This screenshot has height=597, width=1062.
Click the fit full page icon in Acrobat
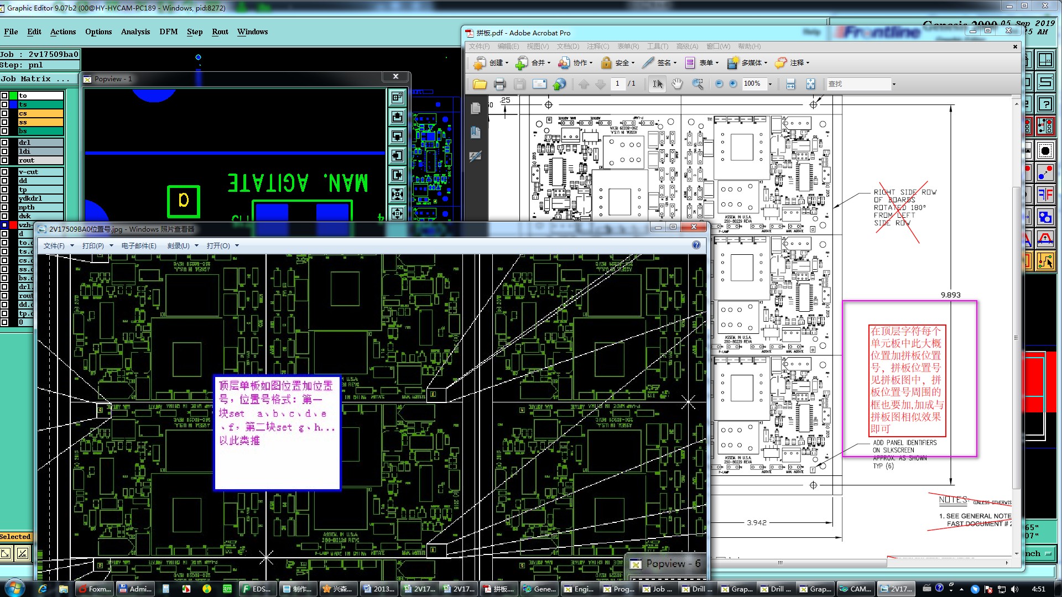(x=810, y=84)
